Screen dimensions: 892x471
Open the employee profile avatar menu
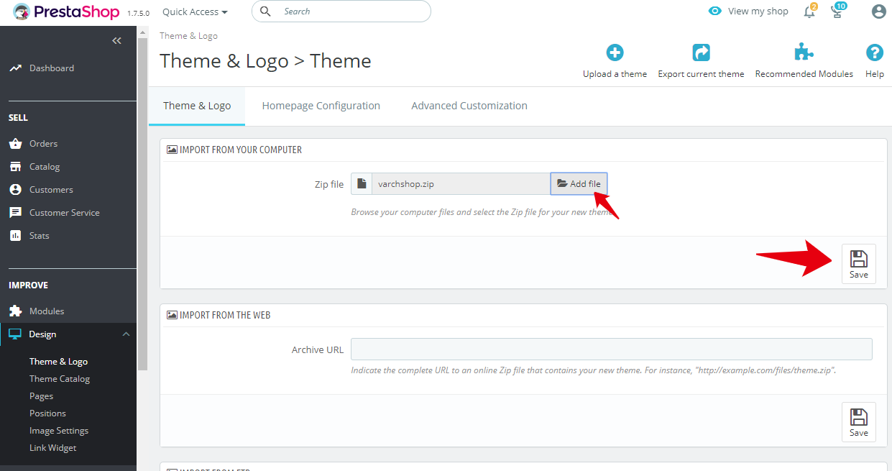tap(878, 12)
